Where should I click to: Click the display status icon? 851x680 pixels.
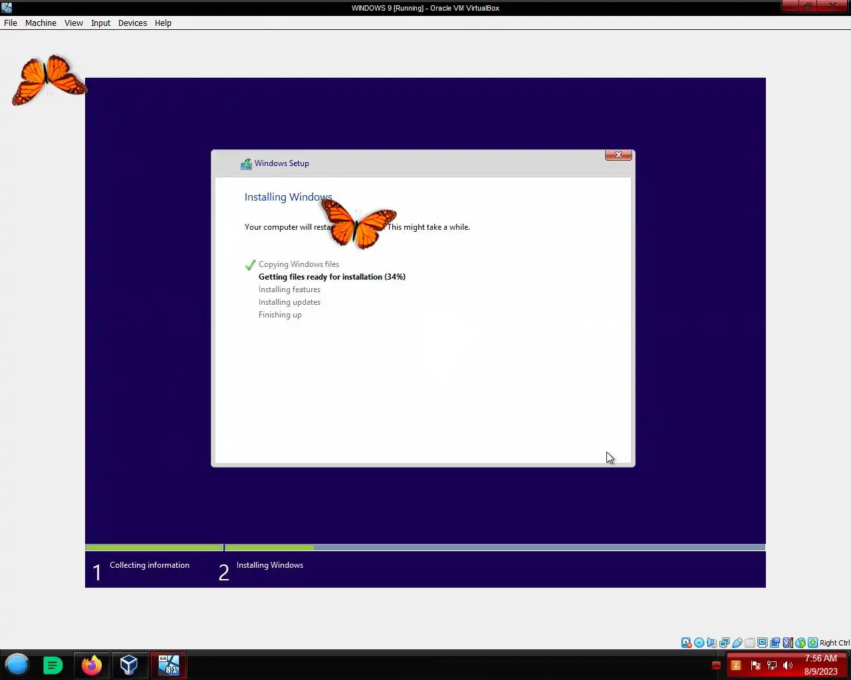coord(762,643)
